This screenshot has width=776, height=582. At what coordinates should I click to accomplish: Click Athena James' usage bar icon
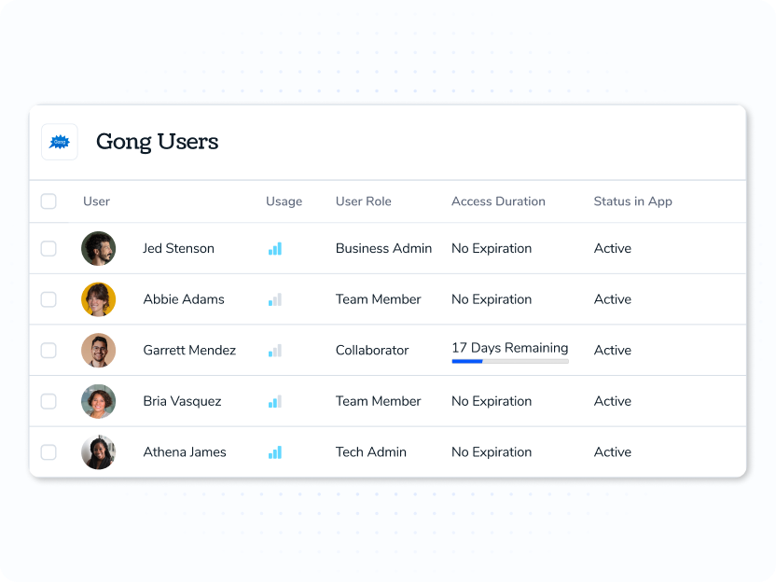click(x=275, y=452)
